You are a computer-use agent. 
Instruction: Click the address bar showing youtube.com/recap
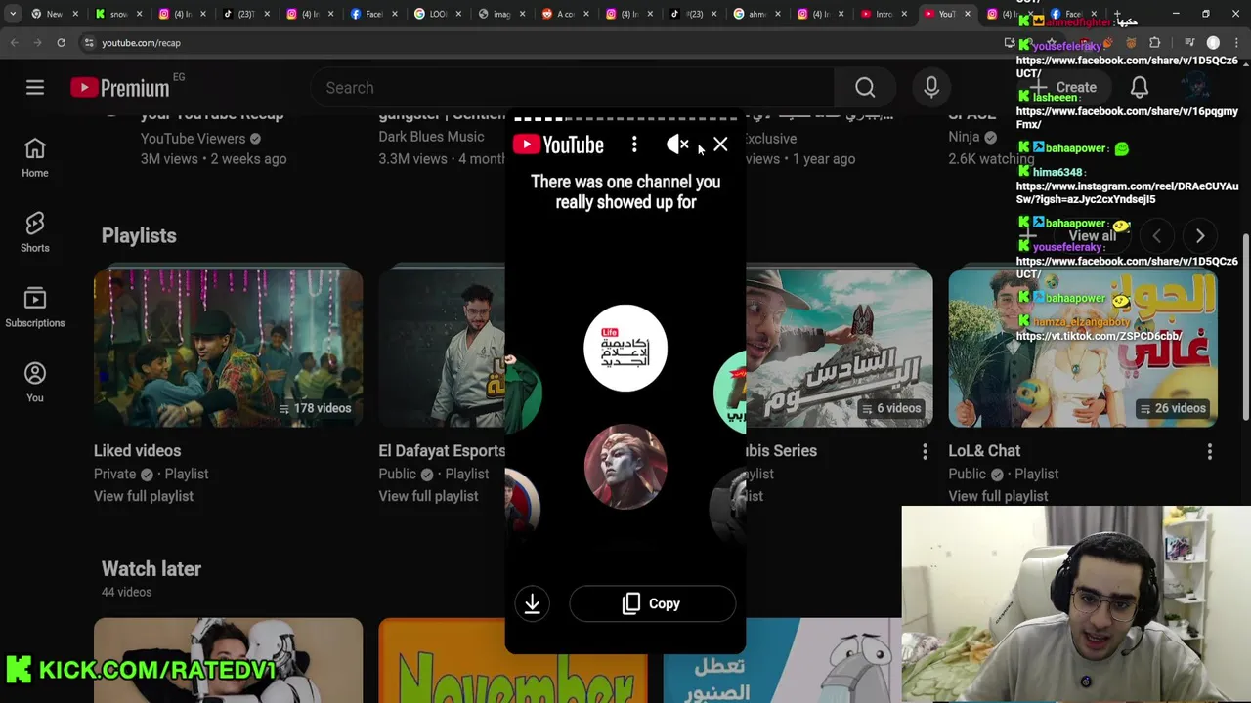point(538,43)
